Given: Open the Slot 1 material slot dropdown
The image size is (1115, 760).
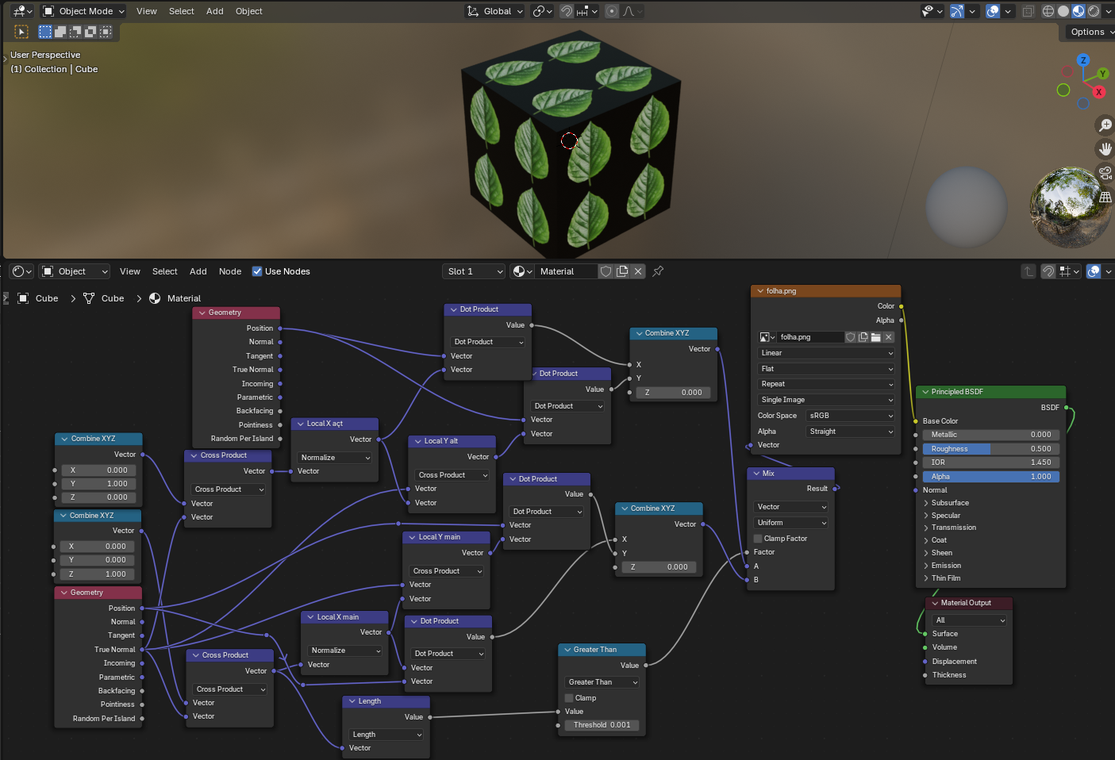Looking at the screenshot, I should pyautogui.click(x=474, y=271).
